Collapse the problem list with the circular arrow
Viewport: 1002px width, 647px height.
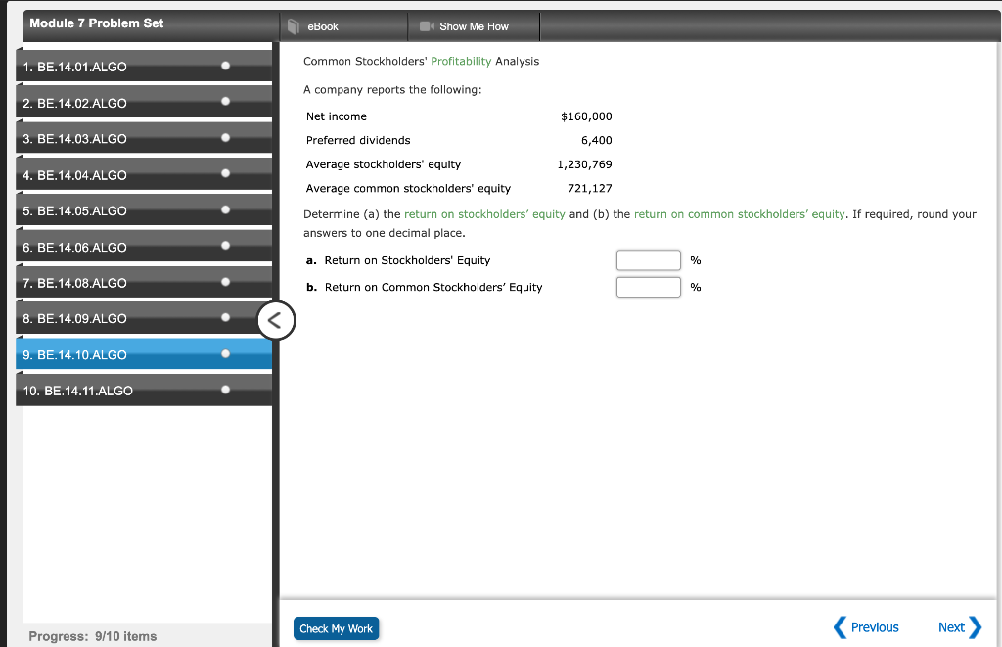275,320
